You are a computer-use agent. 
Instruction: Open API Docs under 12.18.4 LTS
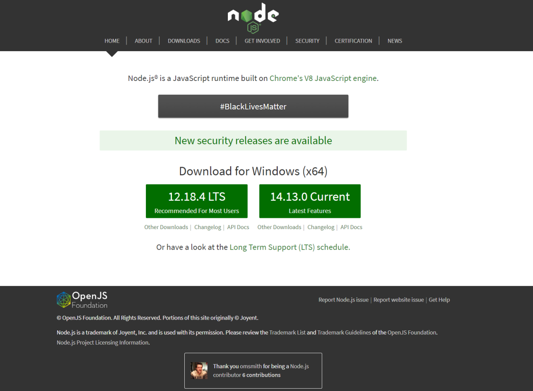[x=238, y=227]
